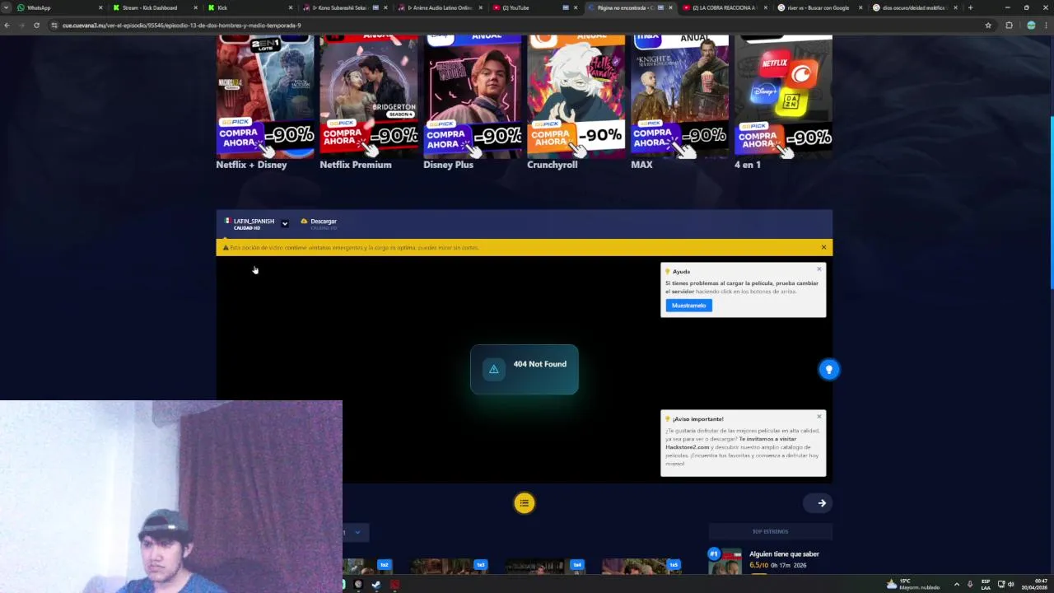
Task: Open the Chrome three-dot menu
Action: (x=1046, y=26)
